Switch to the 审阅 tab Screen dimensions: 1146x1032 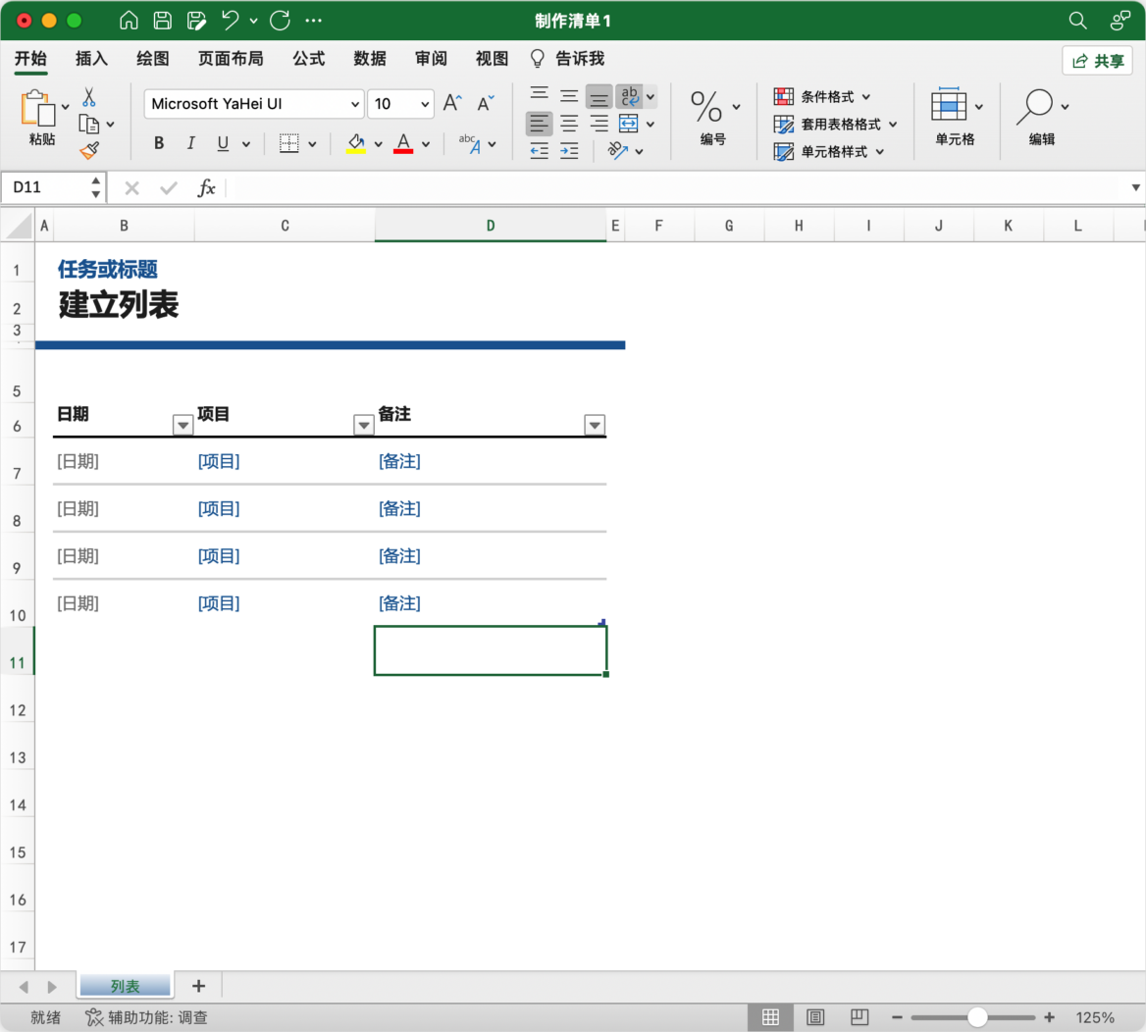(431, 59)
